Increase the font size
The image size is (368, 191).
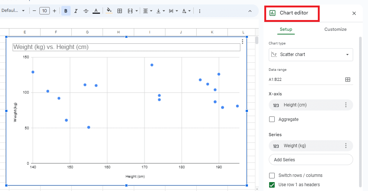(55, 11)
